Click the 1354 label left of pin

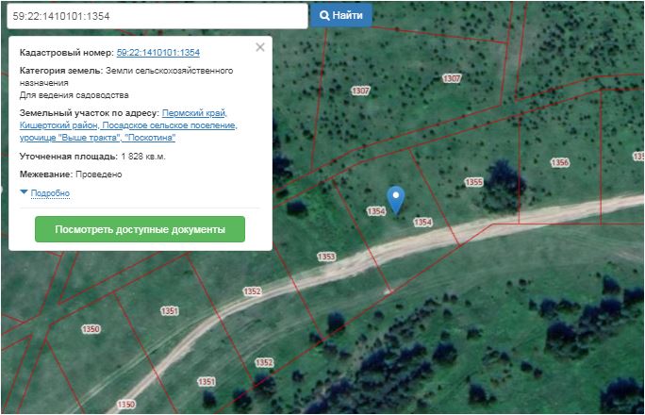[x=376, y=211]
